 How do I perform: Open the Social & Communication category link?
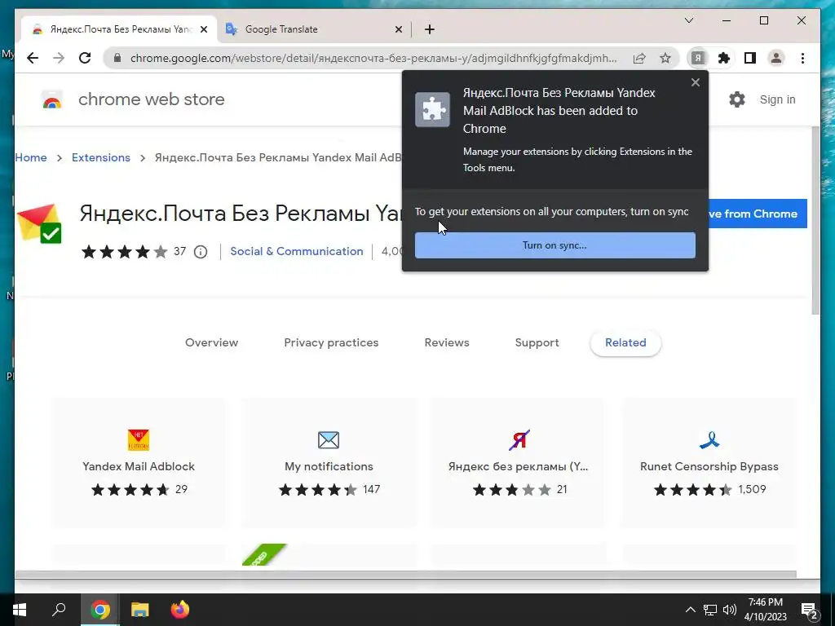(297, 251)
